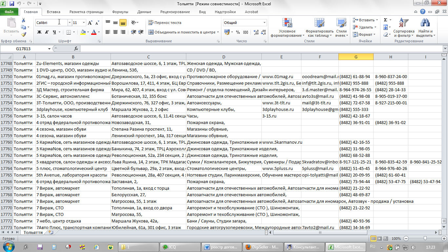Image resolution: width=448 pixels, height=252 pixels.
Task: Click into the formula bar field
Action: (x=261, y=49)
